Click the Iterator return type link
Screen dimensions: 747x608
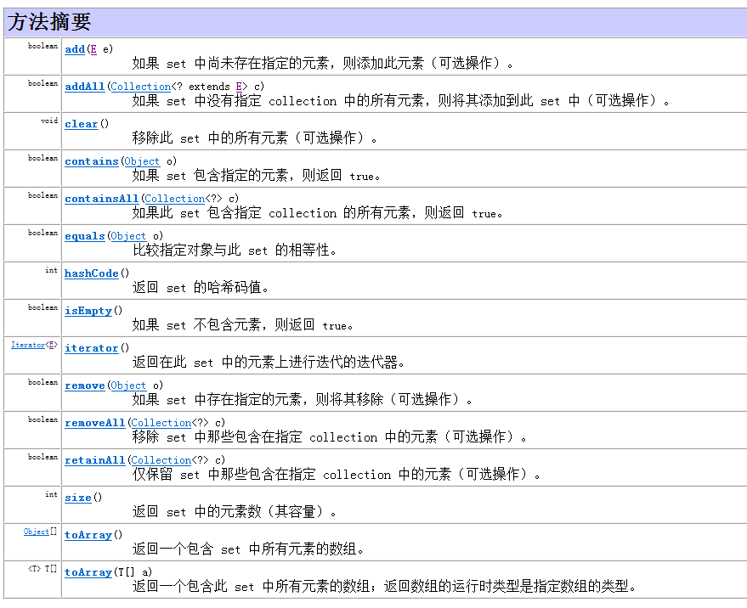point(28,345)
